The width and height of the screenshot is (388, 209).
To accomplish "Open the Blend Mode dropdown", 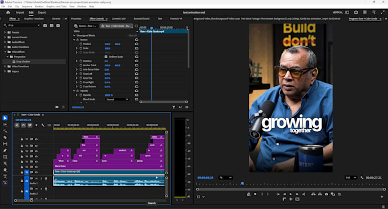I will coord(118,99).
